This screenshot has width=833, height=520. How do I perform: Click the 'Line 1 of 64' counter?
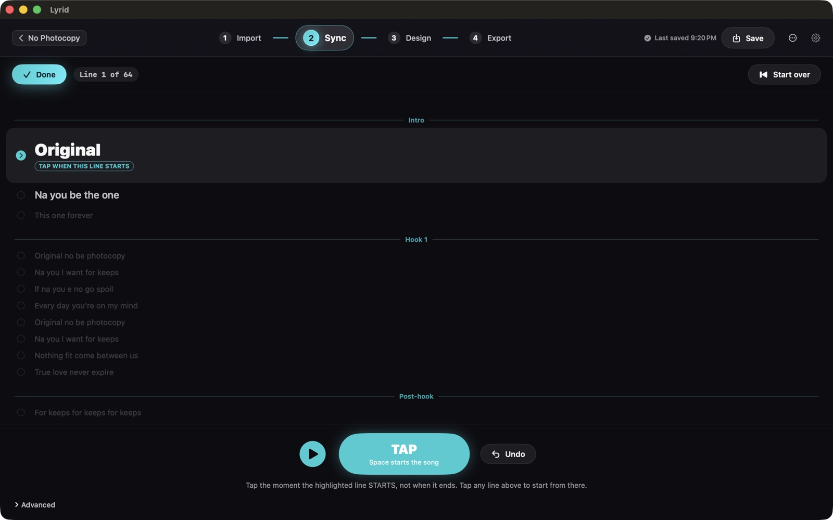tap(106, 74)
